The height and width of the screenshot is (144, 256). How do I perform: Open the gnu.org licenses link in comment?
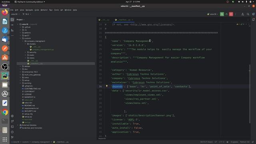coord(152,24)
